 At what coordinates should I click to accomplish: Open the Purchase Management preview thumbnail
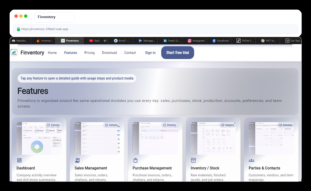coord(155,138)
